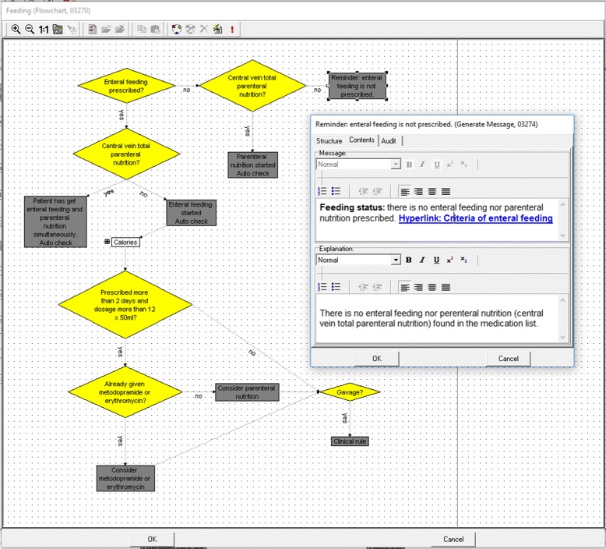Switch to the Audit tab

tap(389, 140)
